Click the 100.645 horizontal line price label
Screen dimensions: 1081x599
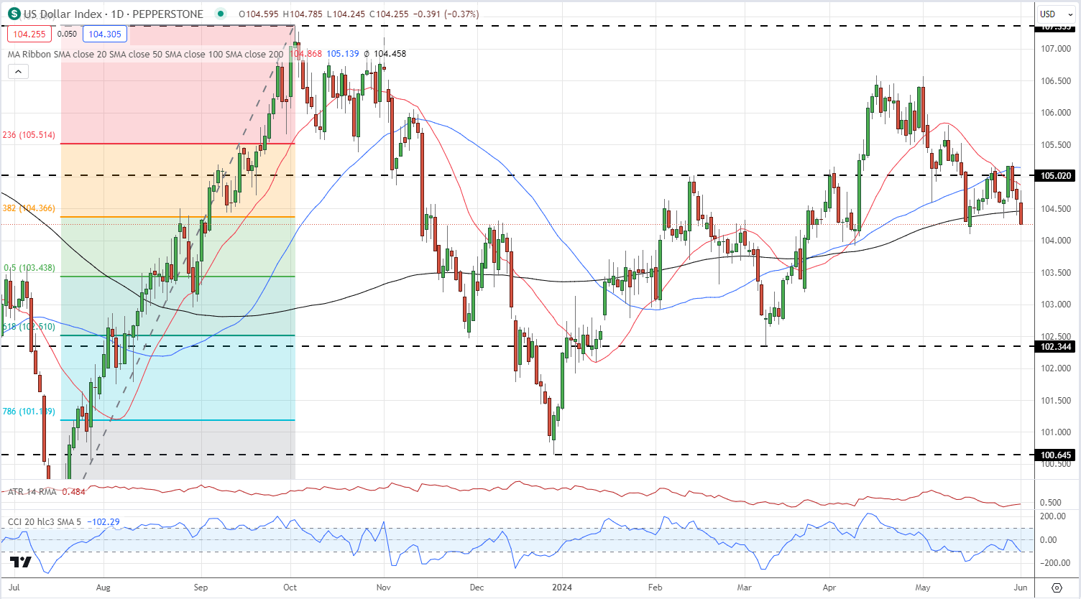pyautogui.click(x=1056, y=455)
